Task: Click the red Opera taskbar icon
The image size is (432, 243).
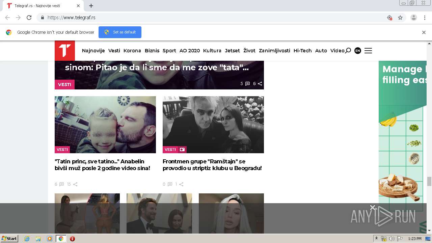Action: [72, 239]
